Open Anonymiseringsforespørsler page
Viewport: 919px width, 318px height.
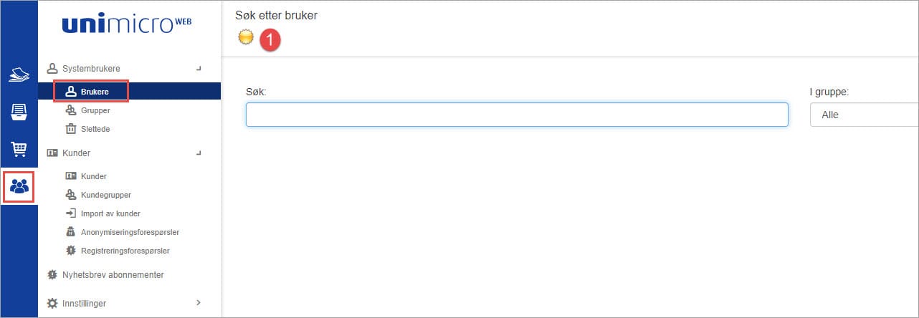coord(130,232)
